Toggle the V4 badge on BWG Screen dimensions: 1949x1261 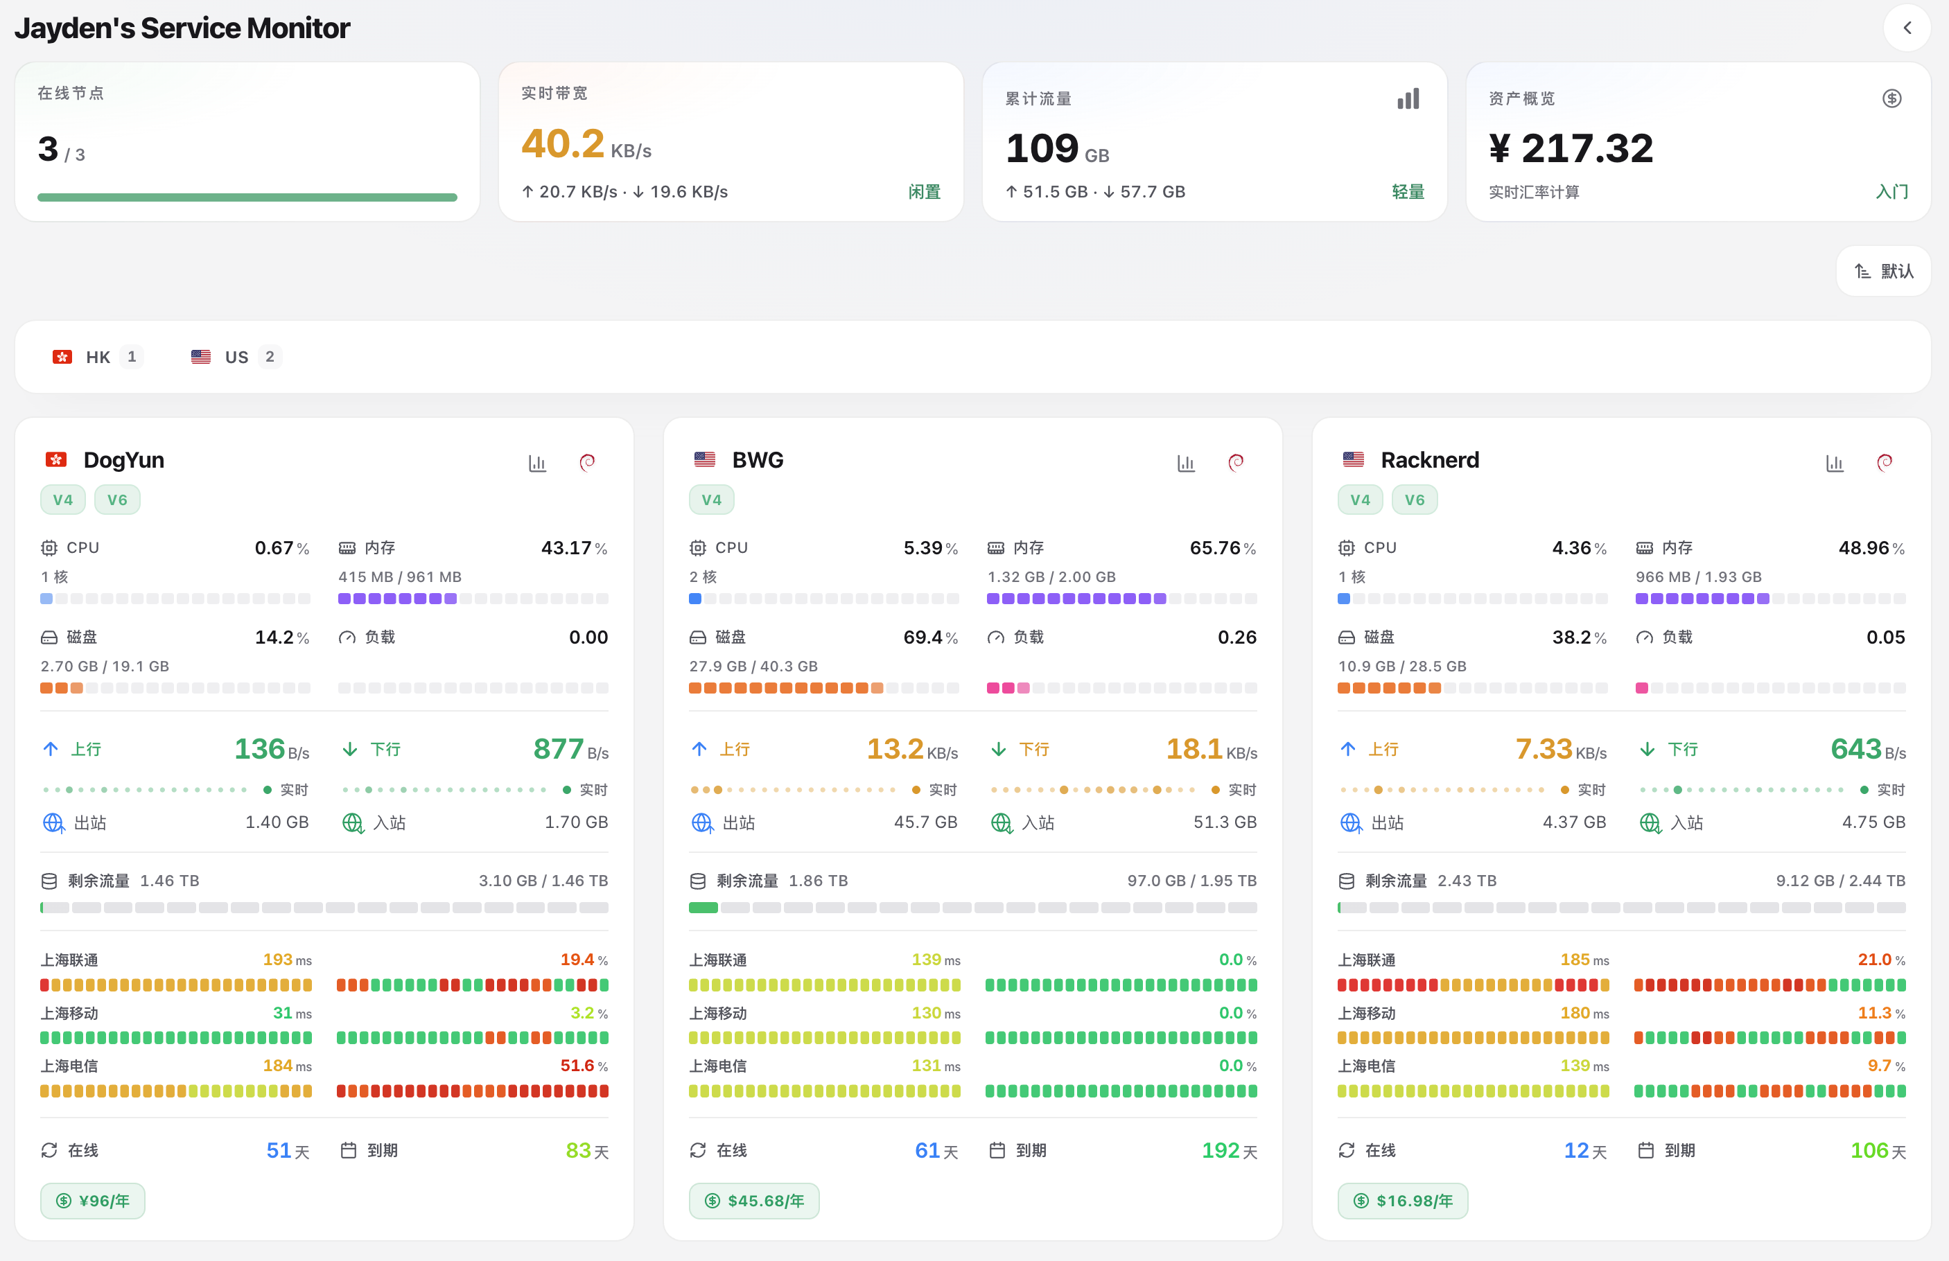click(712, 500)
